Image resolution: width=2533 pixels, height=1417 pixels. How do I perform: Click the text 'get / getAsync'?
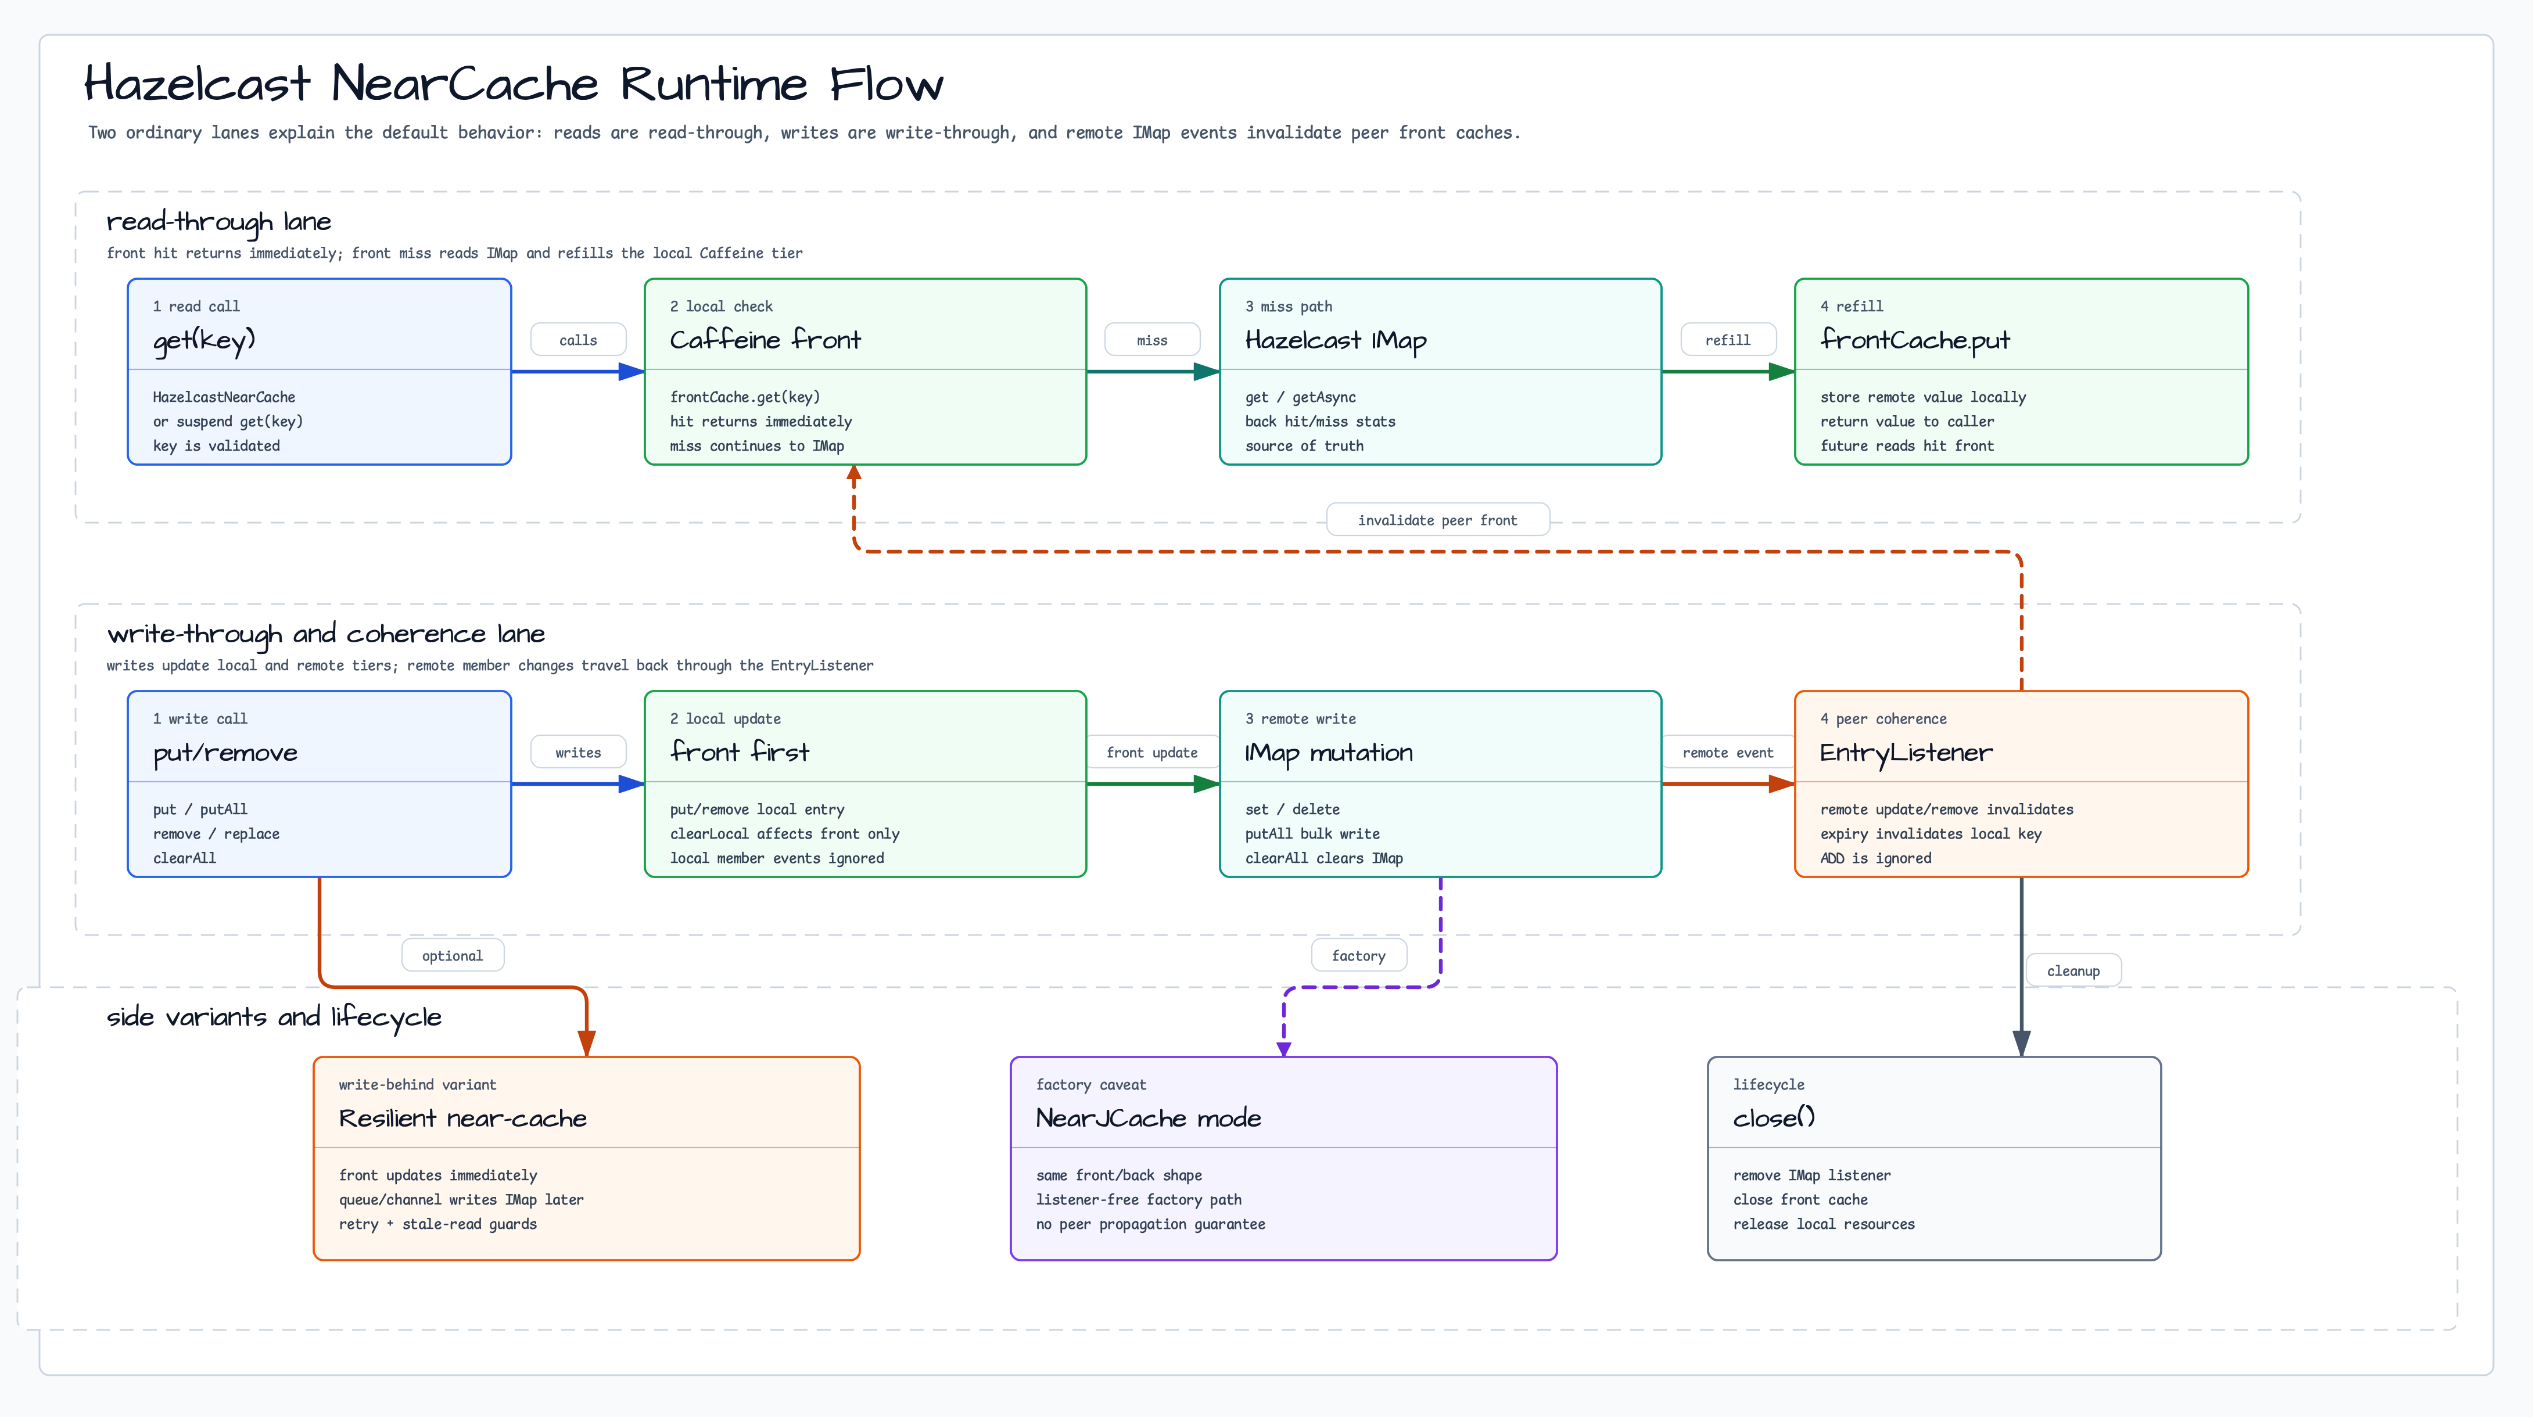pyautogui.click(x=1301, y=397)
